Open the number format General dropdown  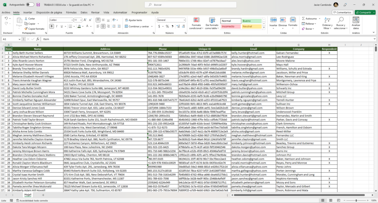coord(184,20)
